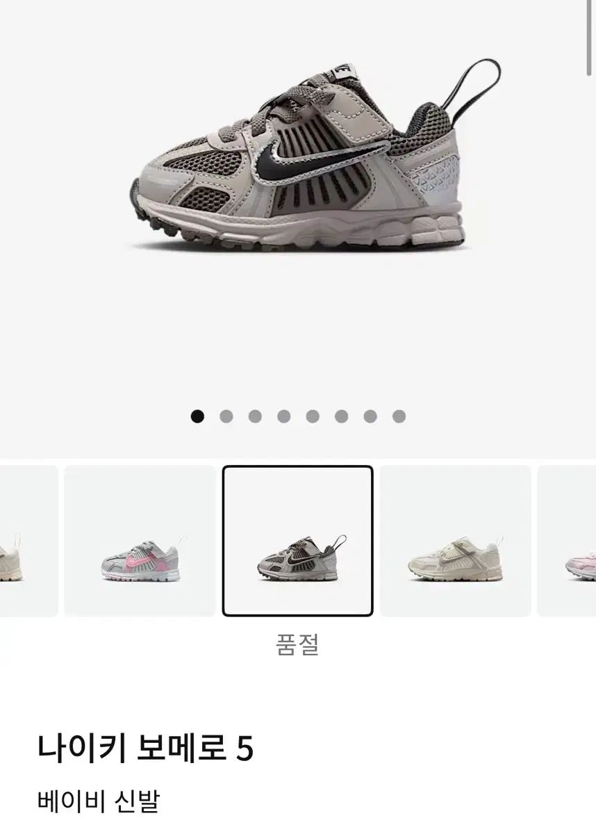The image size is (596, 834).
Task: Go to the fifth carousel image dot
Action: (x=313, y=416)
